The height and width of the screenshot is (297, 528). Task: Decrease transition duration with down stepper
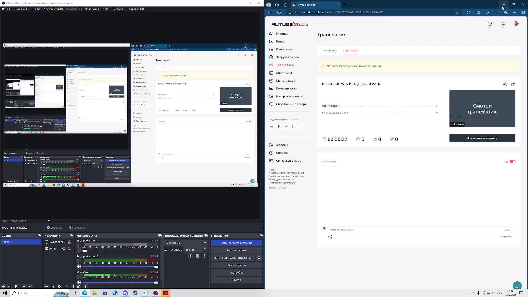pos(205,251)
